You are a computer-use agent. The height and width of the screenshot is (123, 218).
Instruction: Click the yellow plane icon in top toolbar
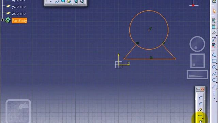pos(69,1)
